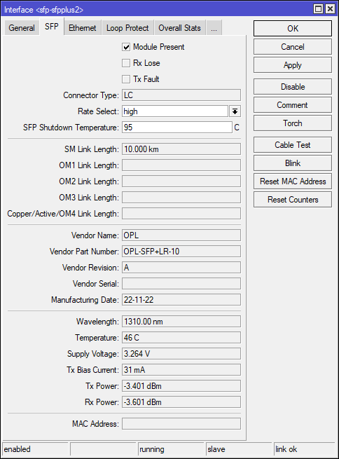This screenshot has height=459, width=339.
Task: Click the SFP Shutdown Temperature field
Action: point(177,128)
